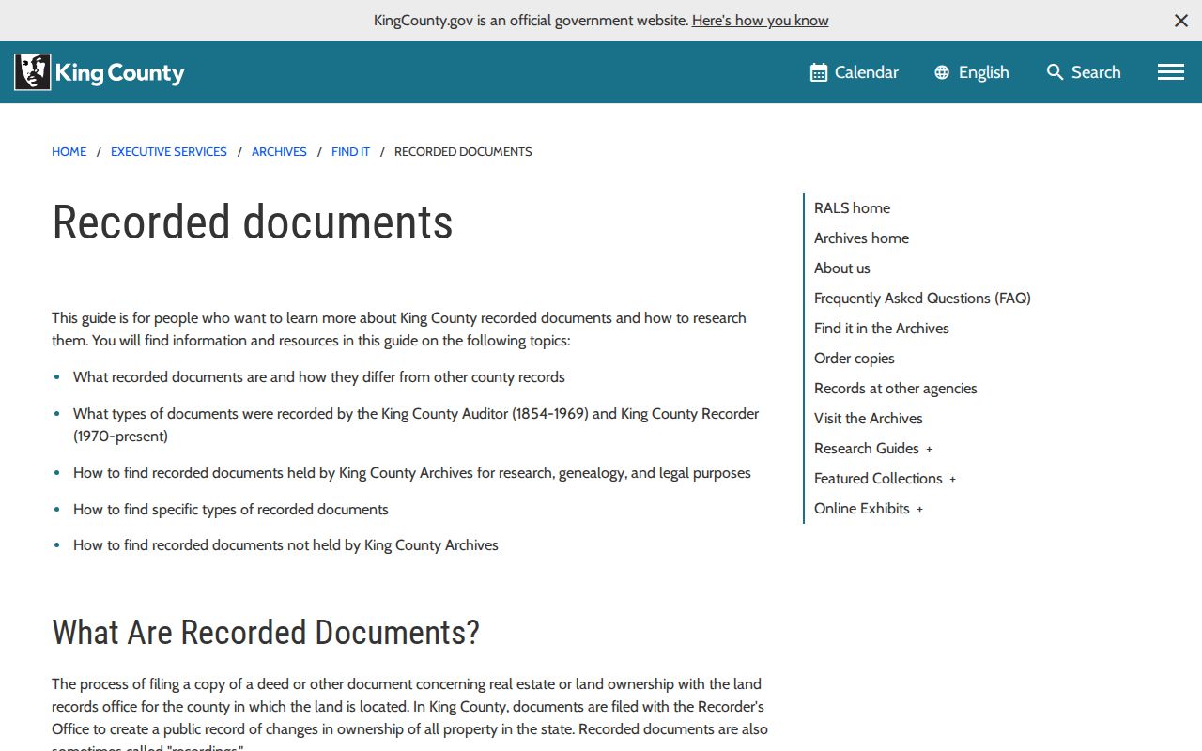
Task: Dismiss the official government website banner
Action: [1181, 21]
